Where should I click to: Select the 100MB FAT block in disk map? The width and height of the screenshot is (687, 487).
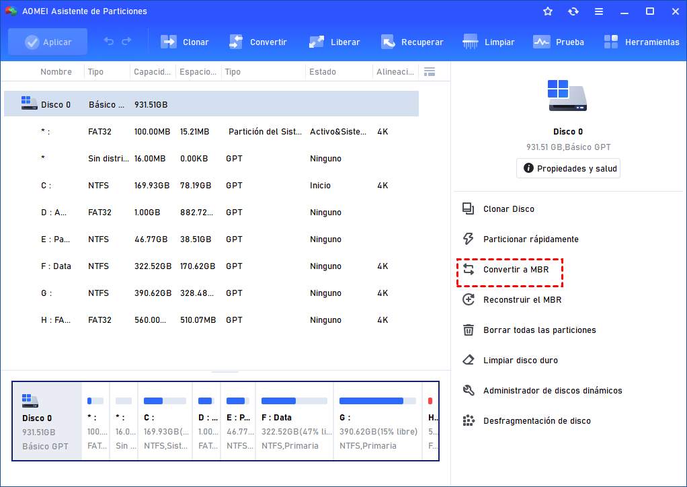96,421
